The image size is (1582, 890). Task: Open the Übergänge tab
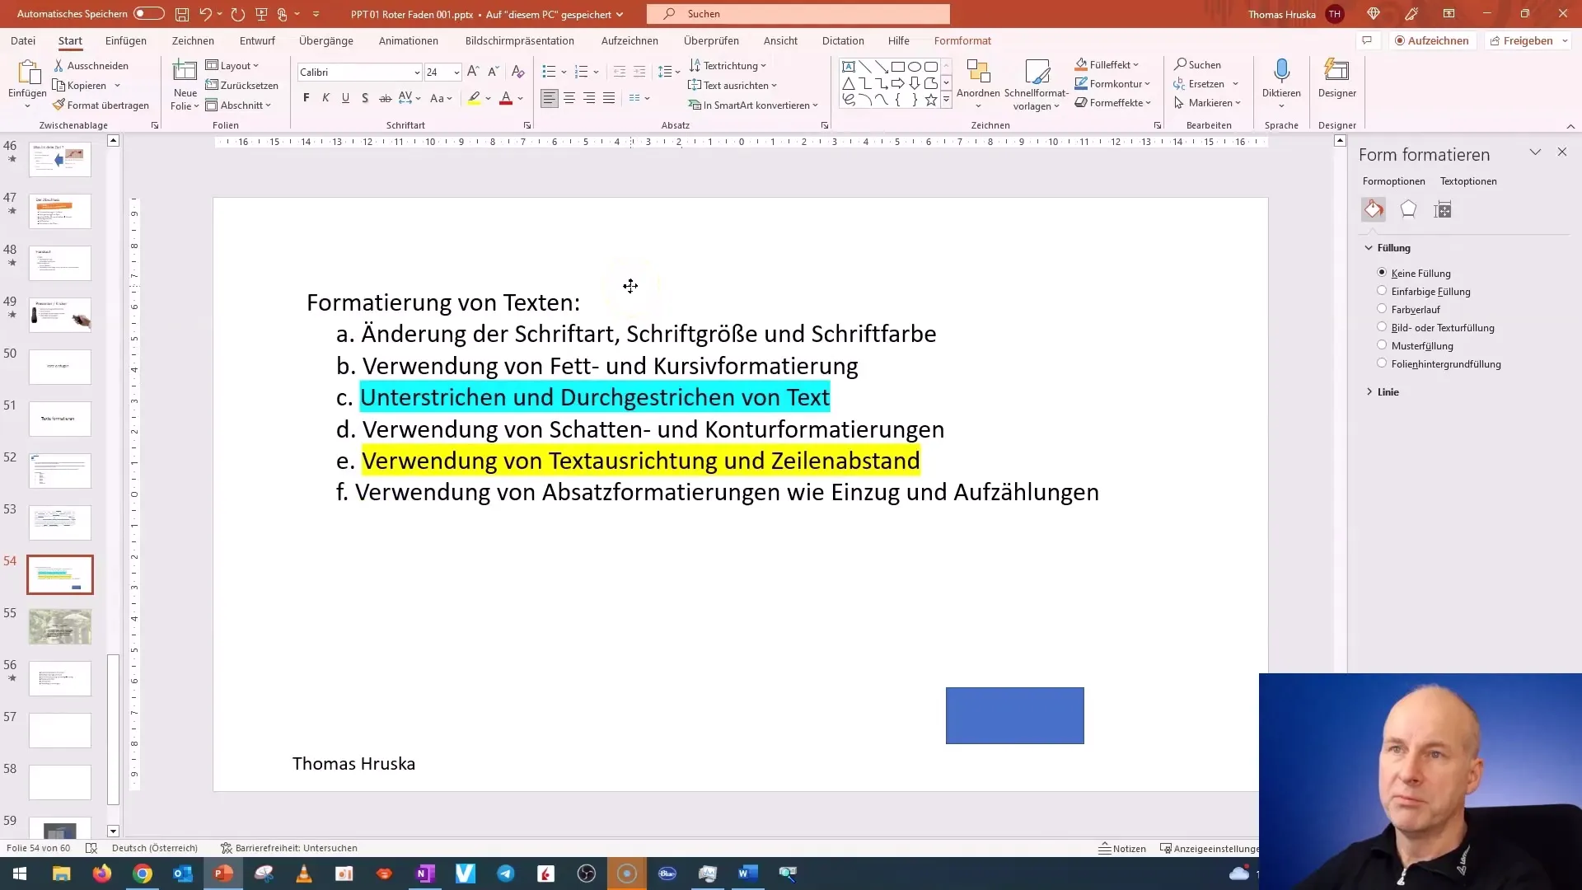point(326,40)
